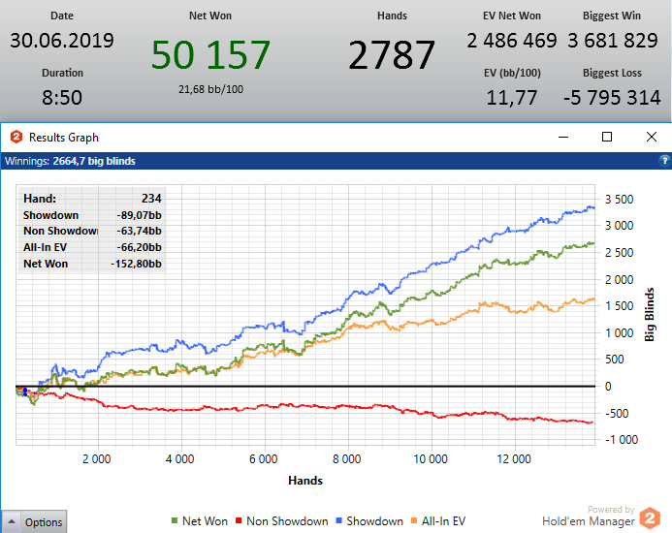
Task: Click the red Non Showdown color square
Action: pos(239,521)
